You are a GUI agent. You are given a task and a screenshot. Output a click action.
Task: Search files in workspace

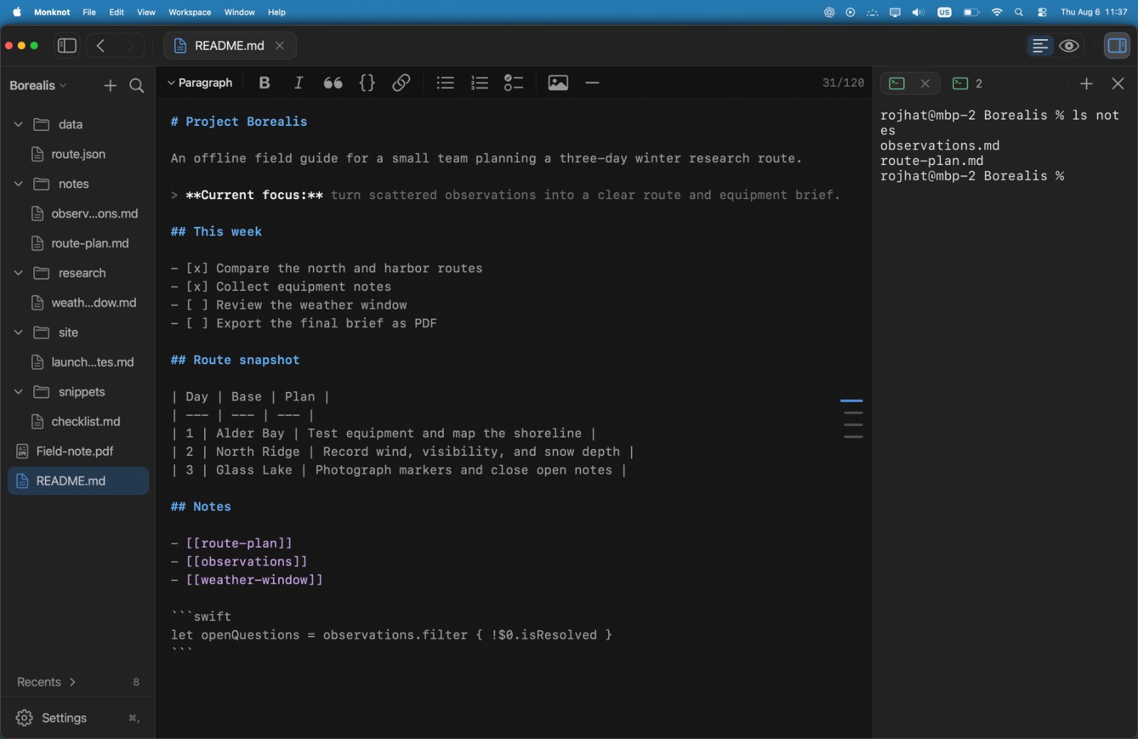pyautogui.click(x=137, y=85)
